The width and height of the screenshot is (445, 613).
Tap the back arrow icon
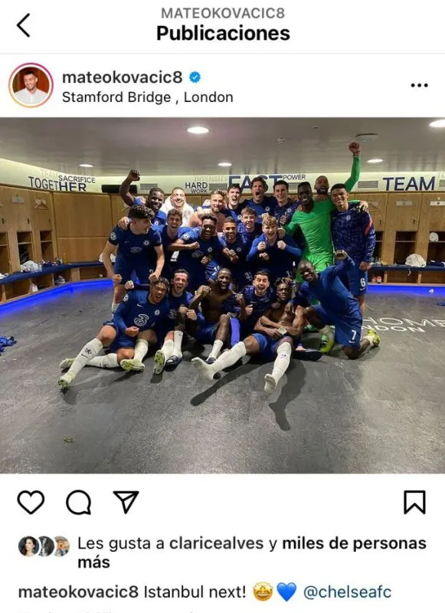click(23, 25)
